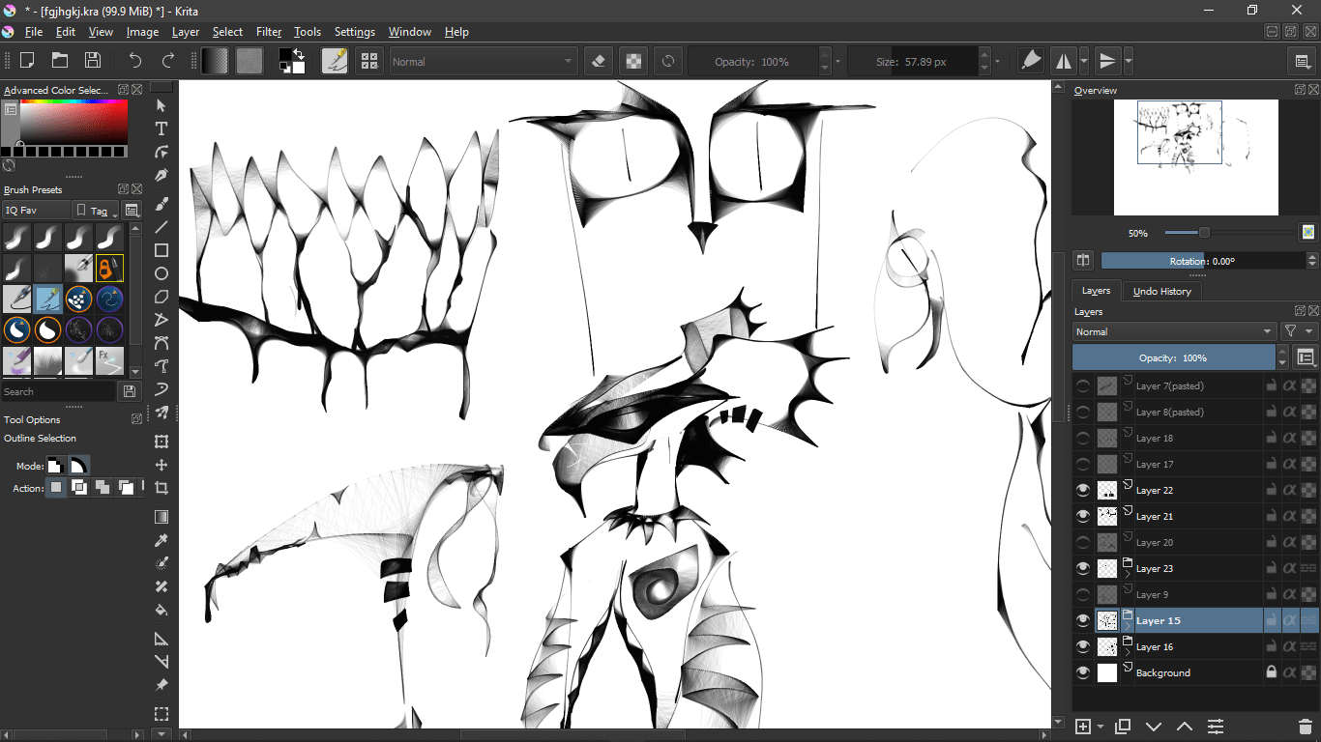Select the Text tool
The image size is (1321, 742).
click(x=161, y=128)
